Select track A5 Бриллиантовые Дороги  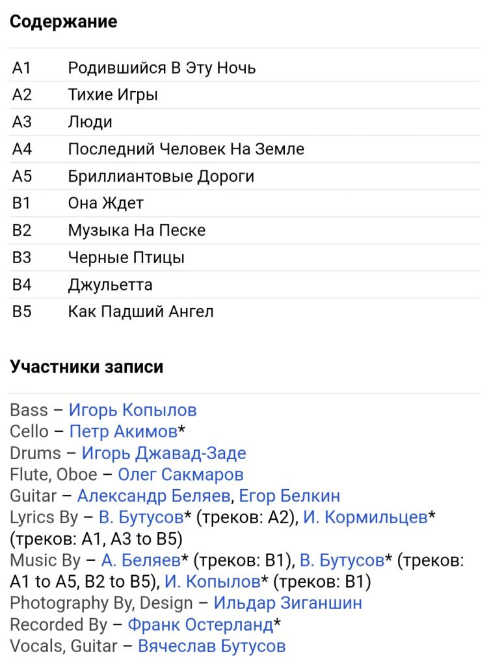coord(245,176)
